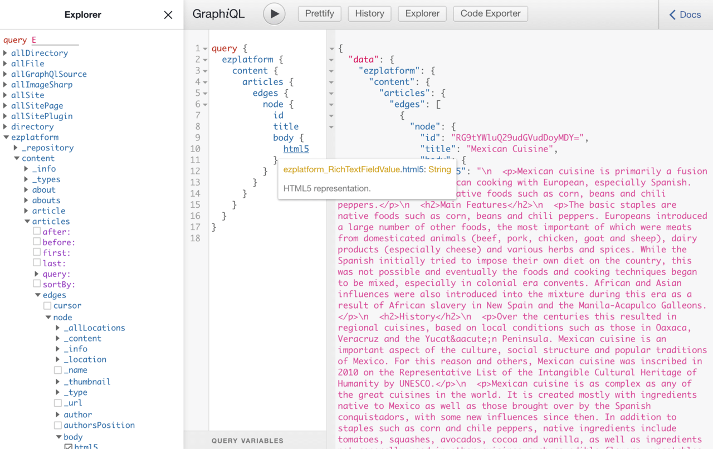713x449 pixels.
Task: Fold the "articles" object in results
Action: 331,94
